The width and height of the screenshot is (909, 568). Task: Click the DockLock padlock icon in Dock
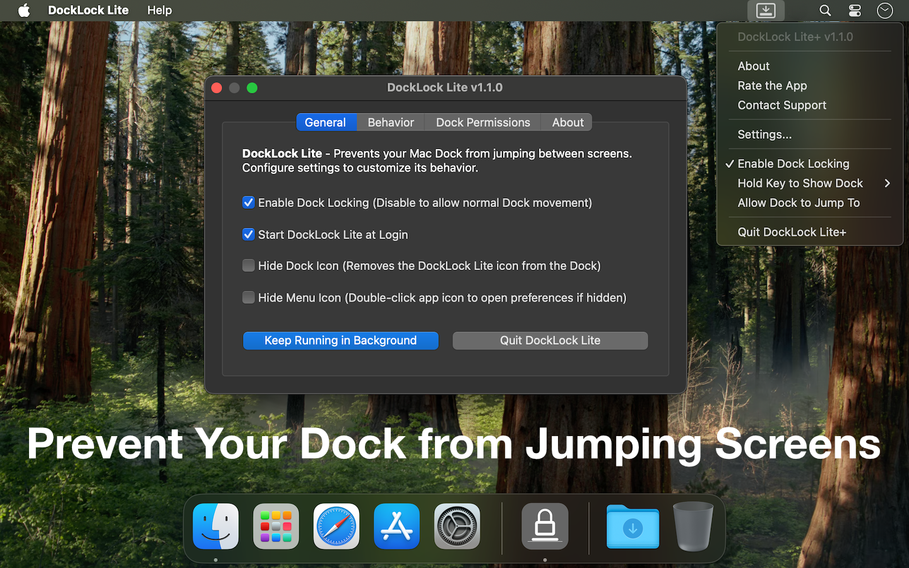[545, 526]
